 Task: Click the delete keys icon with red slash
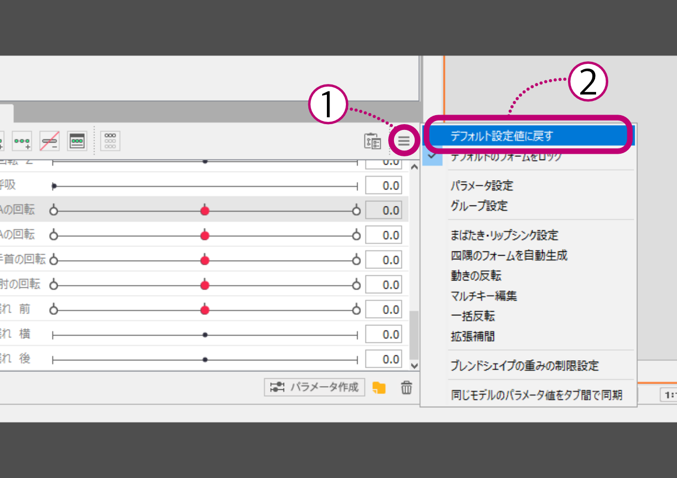[50, 141]
